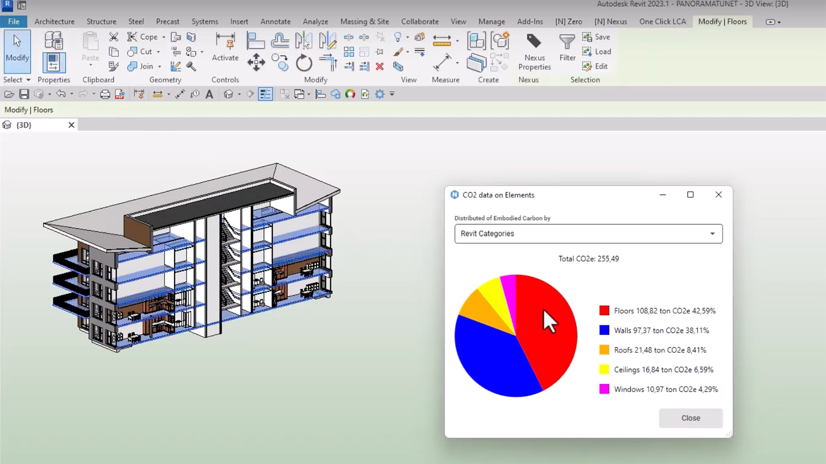826x464 pixels.
Task: Open the Cope dropdown arrow
Action: pyautogui.click(x=163, y=37)
